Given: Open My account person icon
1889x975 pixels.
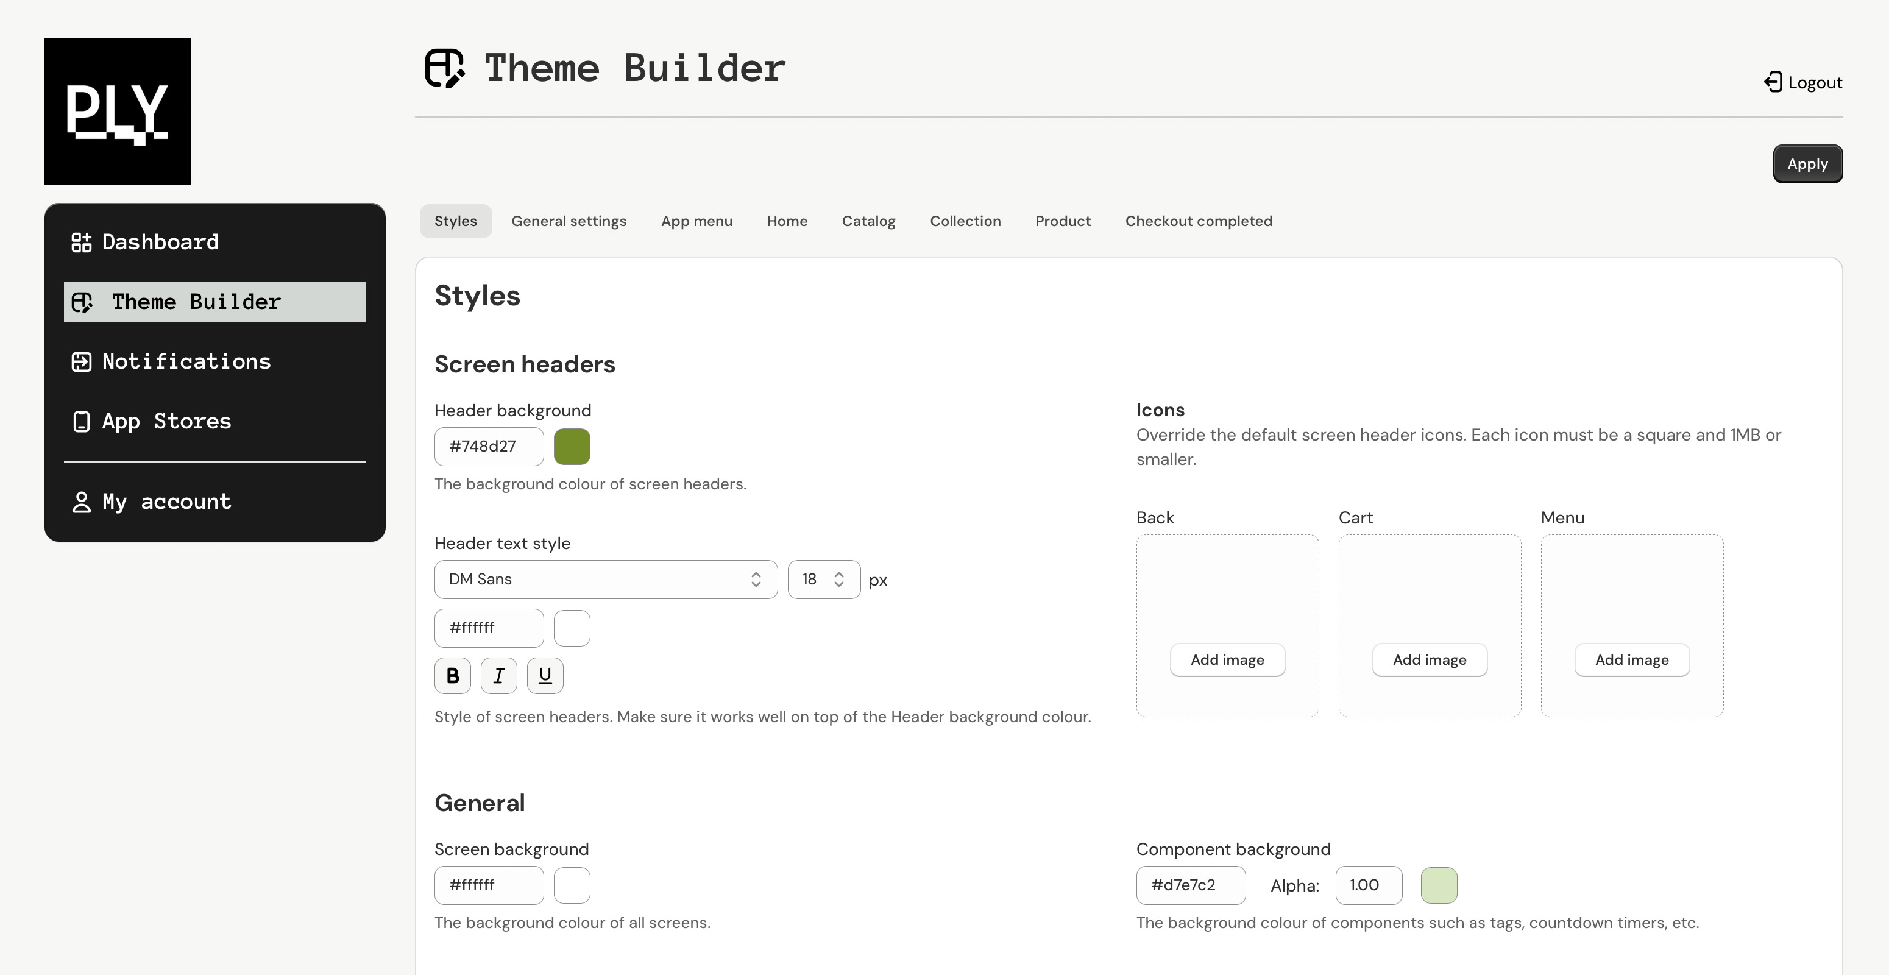Looking at the screenshot, I should tap(82, 502).
